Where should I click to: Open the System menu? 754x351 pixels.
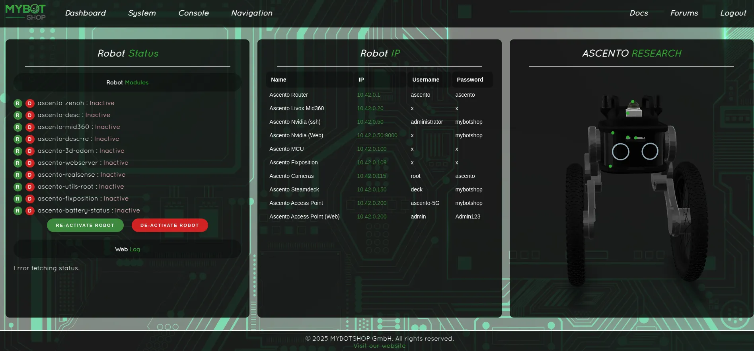click(x=142, y=13)
